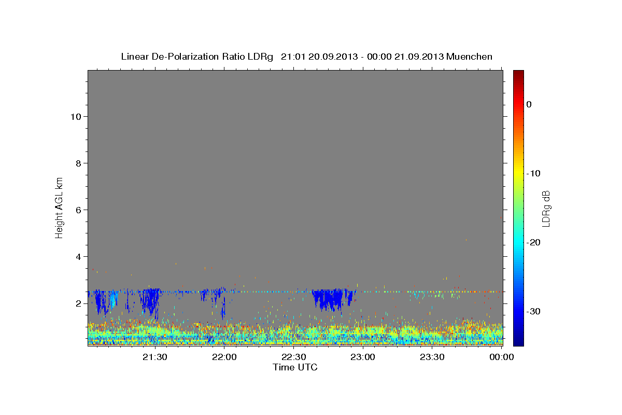Click the 23:30 time tick label
622x415 pixels.
pyautogui.click(x=432, y=357)
